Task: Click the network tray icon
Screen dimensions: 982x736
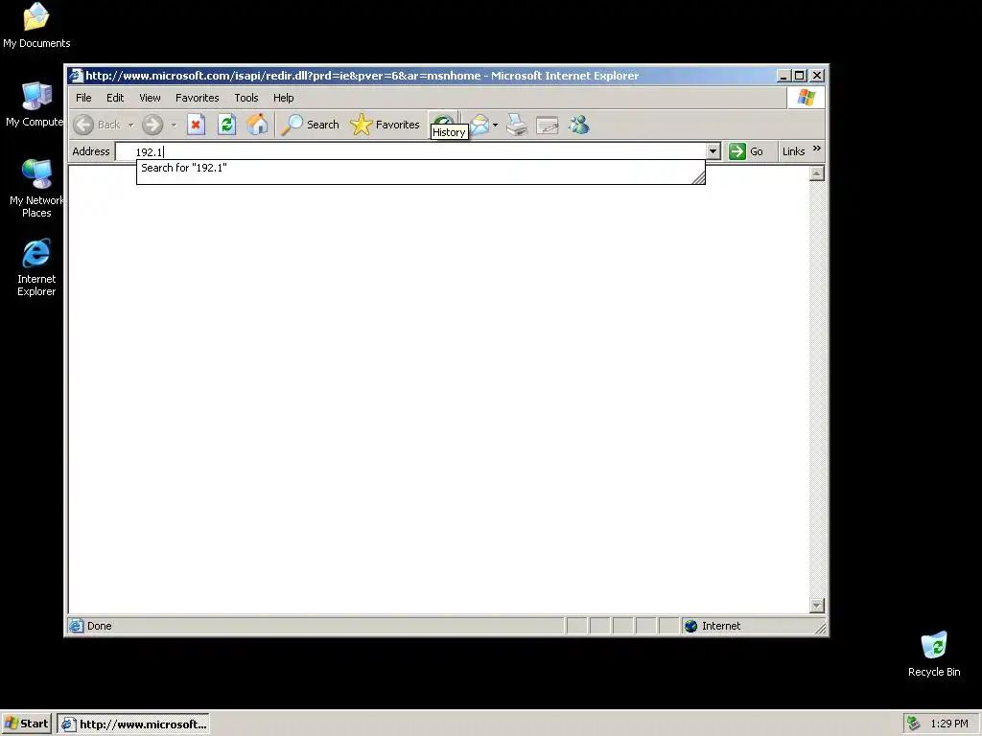Action: pos(913,724)
